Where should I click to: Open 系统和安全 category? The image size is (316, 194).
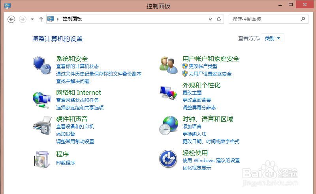coord(72,59)
